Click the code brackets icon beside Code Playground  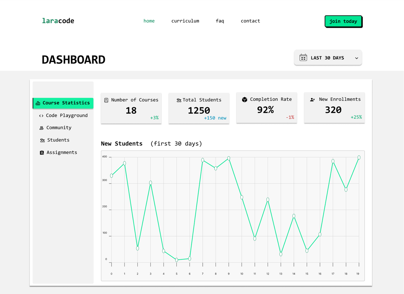41,116
